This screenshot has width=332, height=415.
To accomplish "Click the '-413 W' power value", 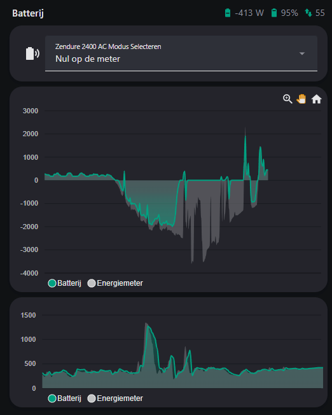I will [249, 13].
